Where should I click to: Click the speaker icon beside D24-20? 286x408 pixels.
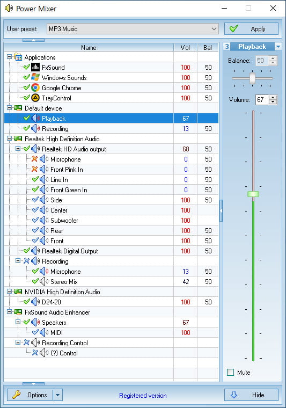(x=35, y=302)
